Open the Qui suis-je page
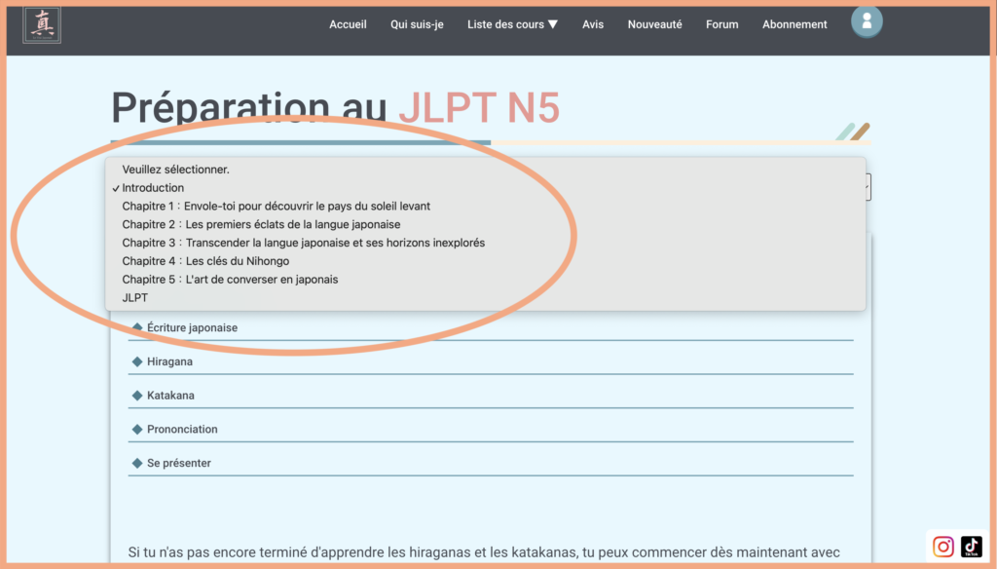The width and height of the screenshot is (997, 569). (x=417, y=24)
